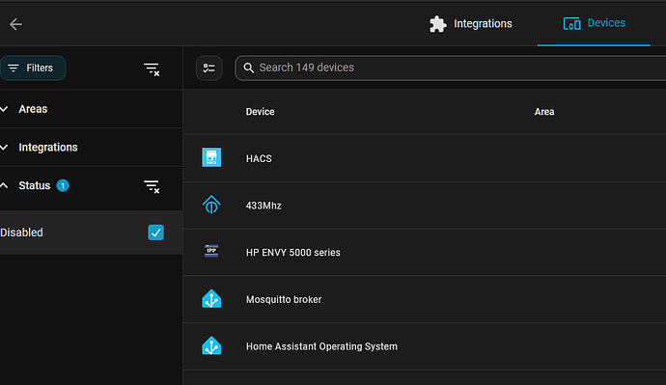The height and width of the screenshot is (385, 666).
Task: Click the Status filter count badge
Action: tap(63, 186)
